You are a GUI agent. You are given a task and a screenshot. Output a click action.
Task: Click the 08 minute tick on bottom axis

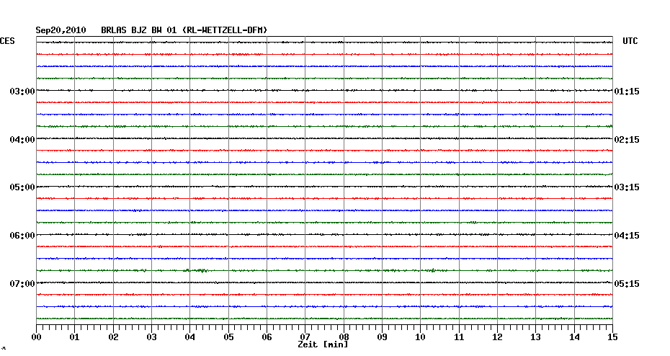tap(344, 337)
